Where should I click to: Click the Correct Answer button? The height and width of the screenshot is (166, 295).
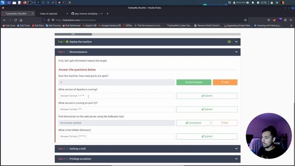(x=194, y=82)
